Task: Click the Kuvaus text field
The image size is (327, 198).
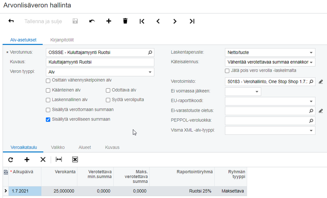Action: point(100,62)
